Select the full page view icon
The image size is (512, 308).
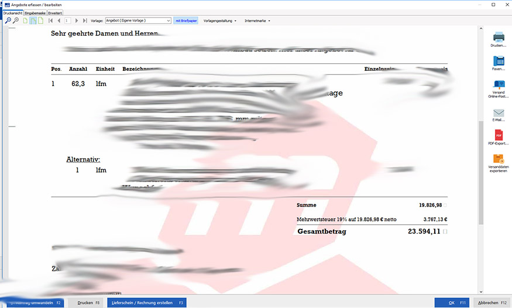pyautogui.click(x=40, y=20)
